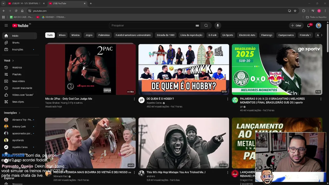
Task: Open Aqueles Caras subscription in sidebar
Action: click(x=20, y=147)
